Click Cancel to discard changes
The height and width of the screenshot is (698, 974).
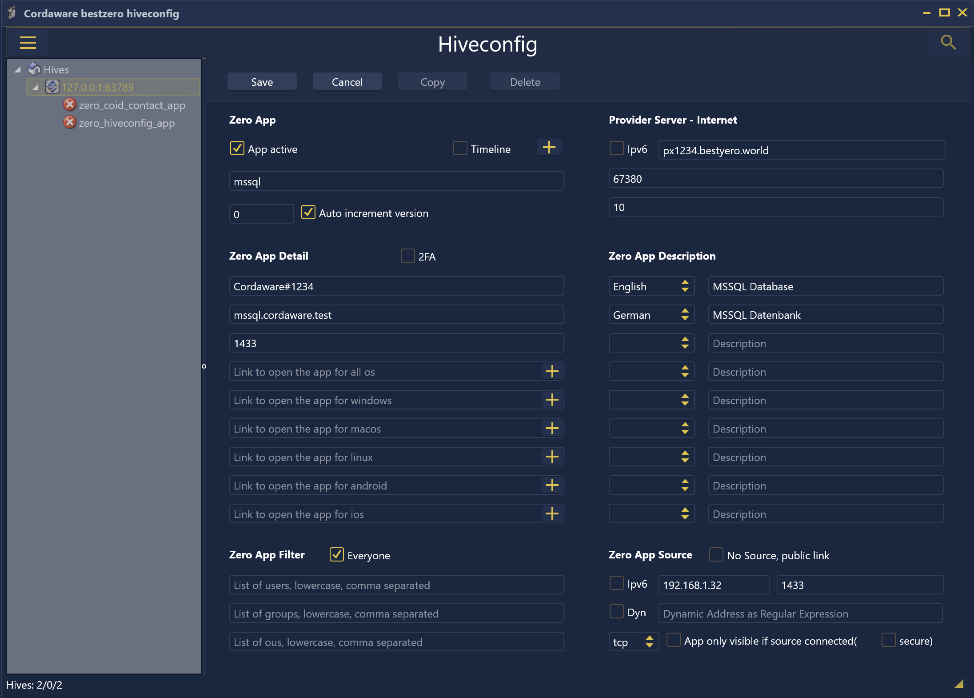pyautogui.click(x=347, y=82)
